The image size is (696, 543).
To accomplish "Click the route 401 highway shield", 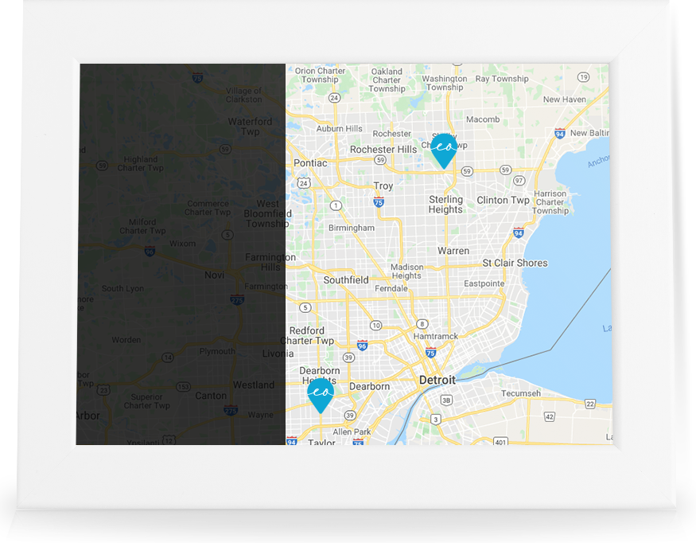I will 500,442.
